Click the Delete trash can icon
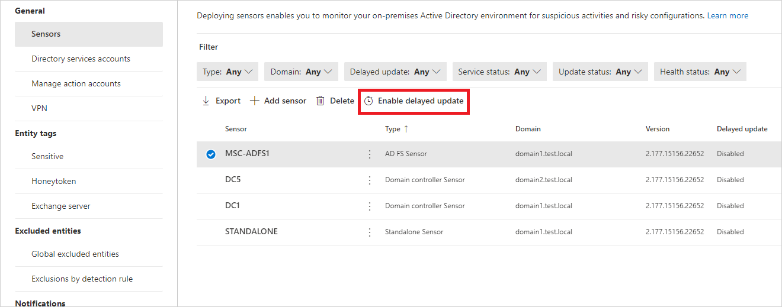 point(321,101)
